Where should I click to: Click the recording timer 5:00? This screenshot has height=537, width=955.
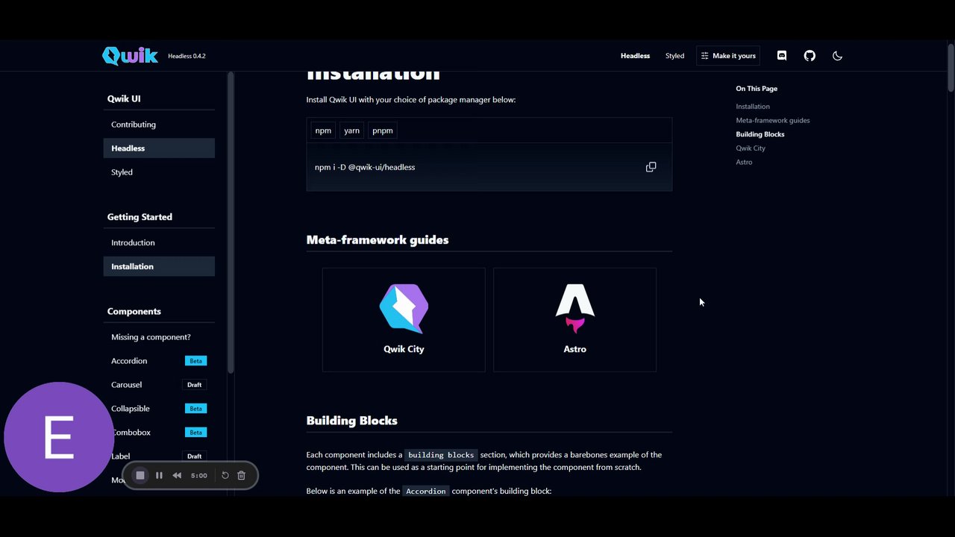(198, 475)
